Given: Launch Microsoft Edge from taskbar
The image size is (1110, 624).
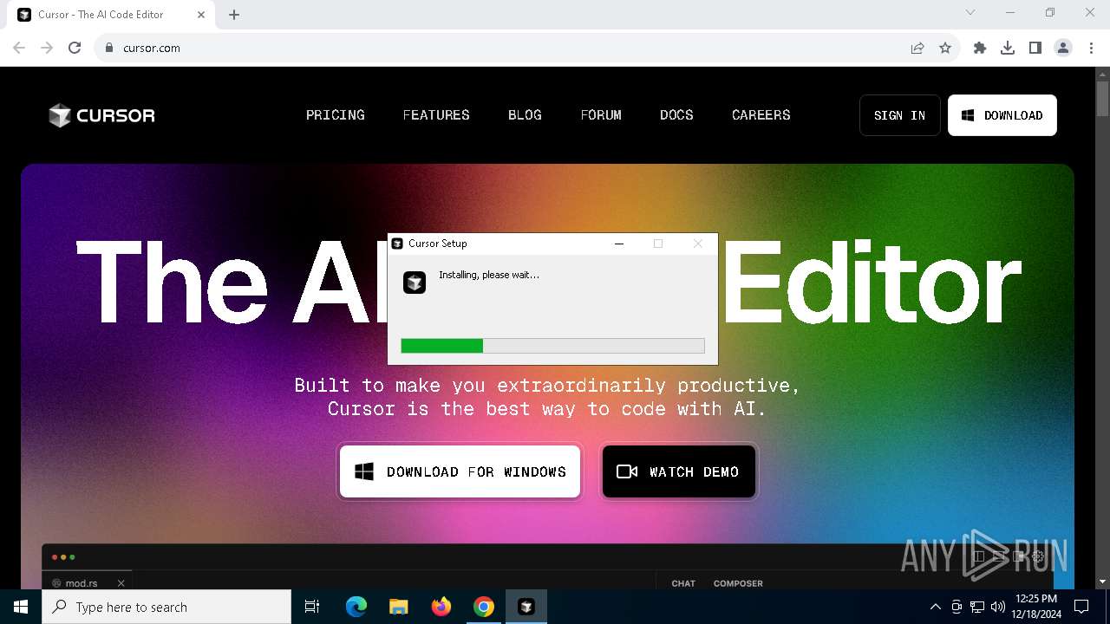Looking at the screenshot, I should tap(356, 607).
